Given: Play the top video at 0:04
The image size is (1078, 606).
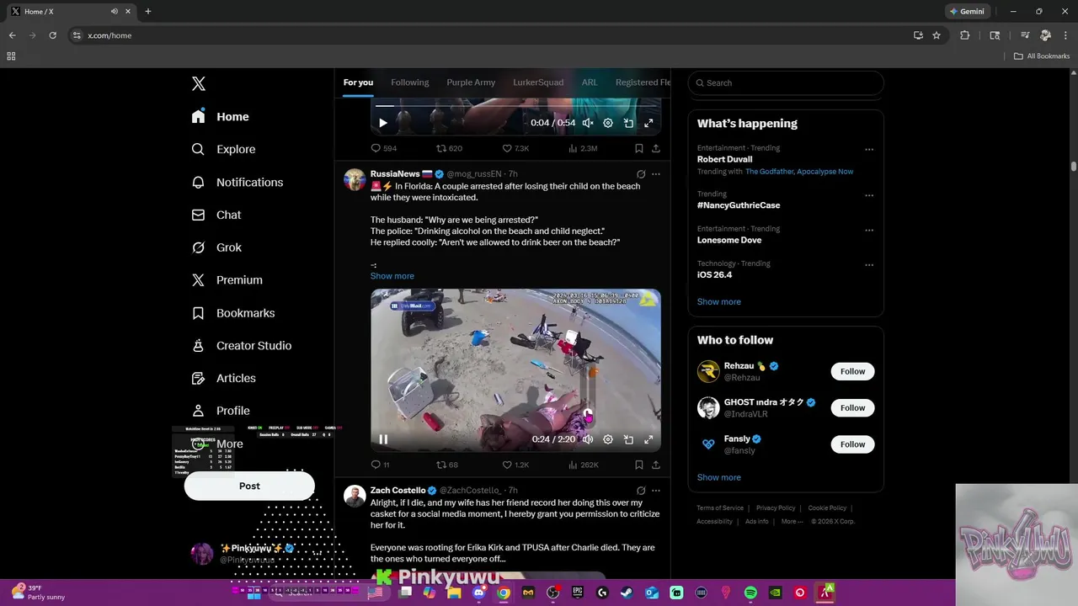Looking at the screenshot, I should click(x=383, y=123).
